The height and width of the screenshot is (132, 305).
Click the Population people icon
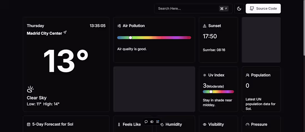pyautogui.click(x=247, y=75)
